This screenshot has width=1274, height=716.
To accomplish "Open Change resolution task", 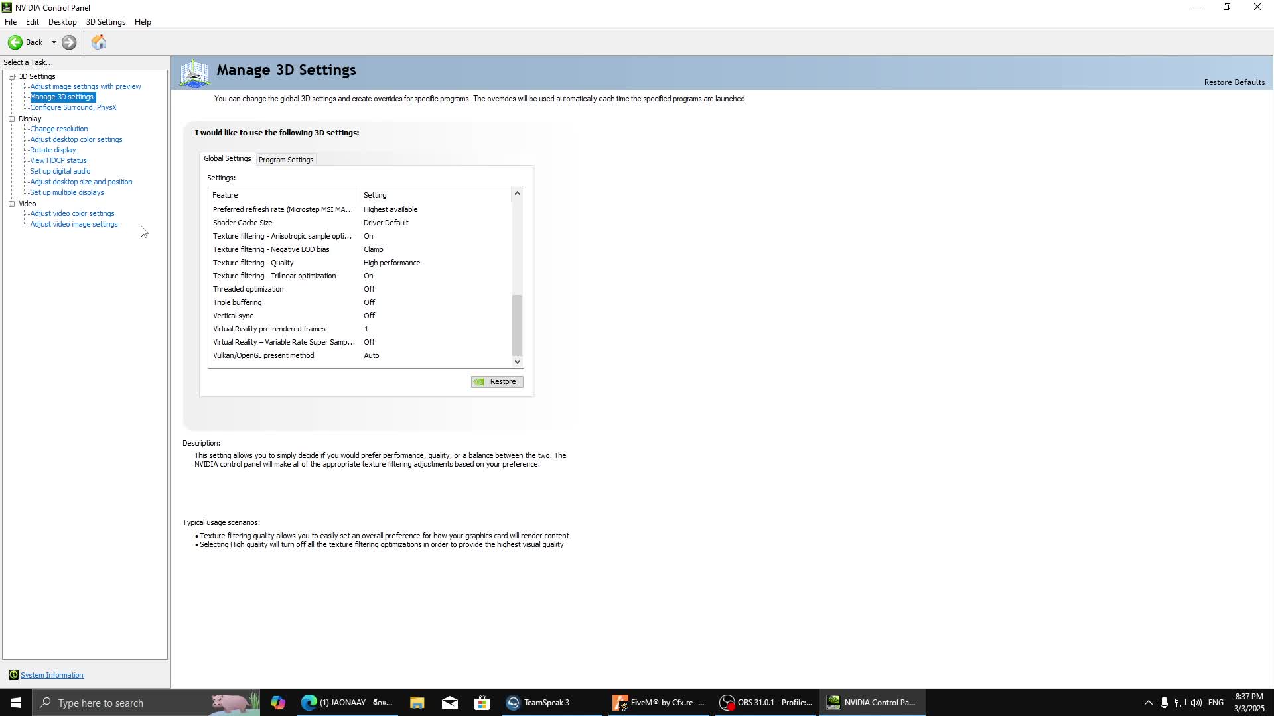I will tap(59, 129).
